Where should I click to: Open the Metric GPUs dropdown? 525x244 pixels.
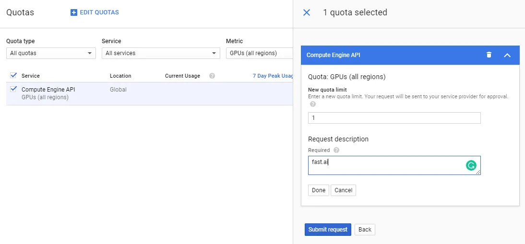click(x=259, y=53)
